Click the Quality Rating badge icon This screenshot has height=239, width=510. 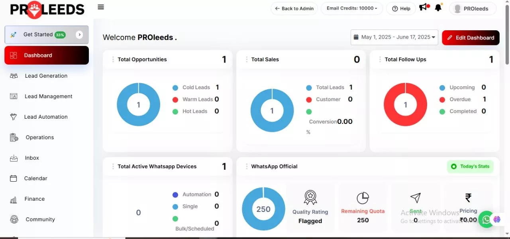[310, 198]
